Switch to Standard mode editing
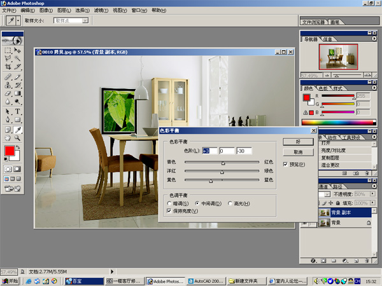 pos(8,169)
